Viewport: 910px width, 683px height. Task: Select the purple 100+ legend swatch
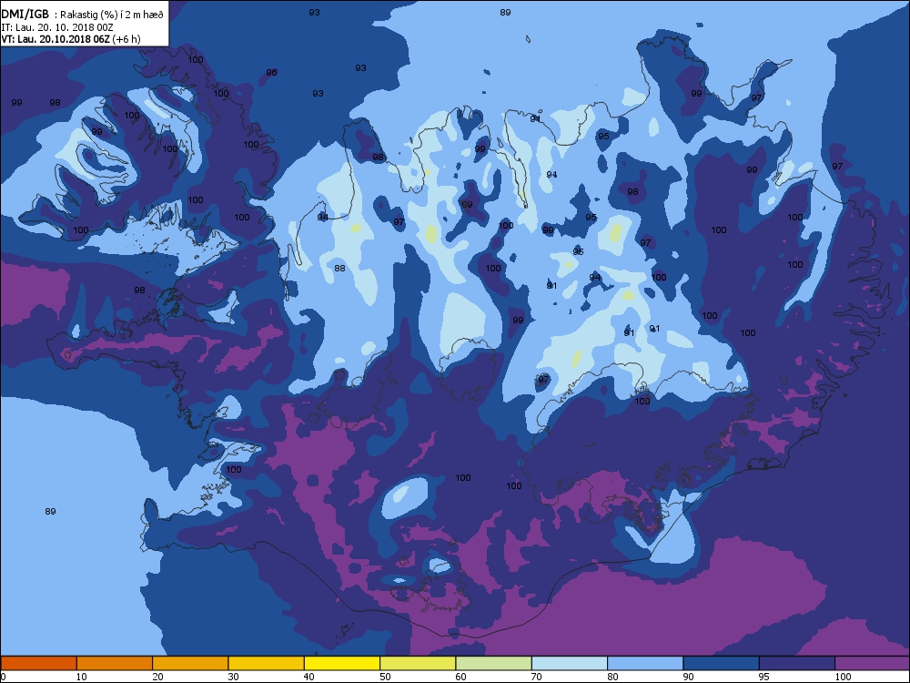873,663
